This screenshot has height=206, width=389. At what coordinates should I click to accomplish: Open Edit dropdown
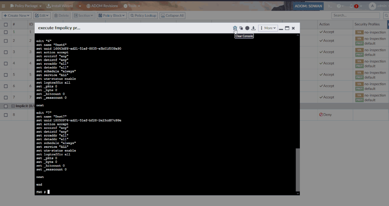[x=42, y=16]
